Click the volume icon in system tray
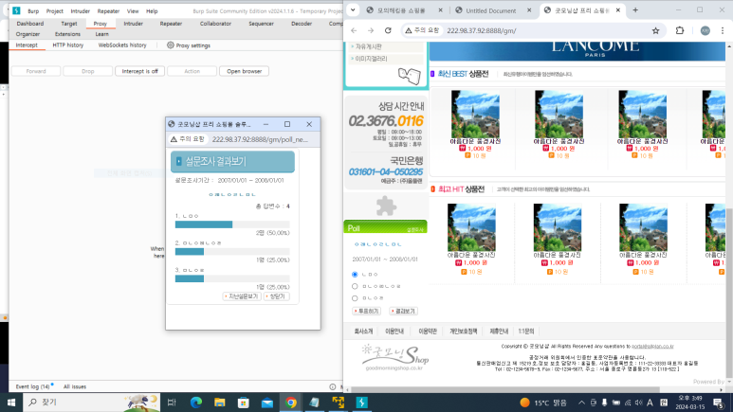This screenshot has height=412, width=733. click(638, 403)
